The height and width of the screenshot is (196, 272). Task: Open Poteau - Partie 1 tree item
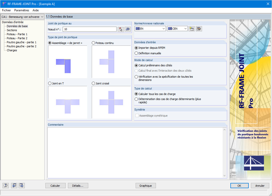[17, 34]
